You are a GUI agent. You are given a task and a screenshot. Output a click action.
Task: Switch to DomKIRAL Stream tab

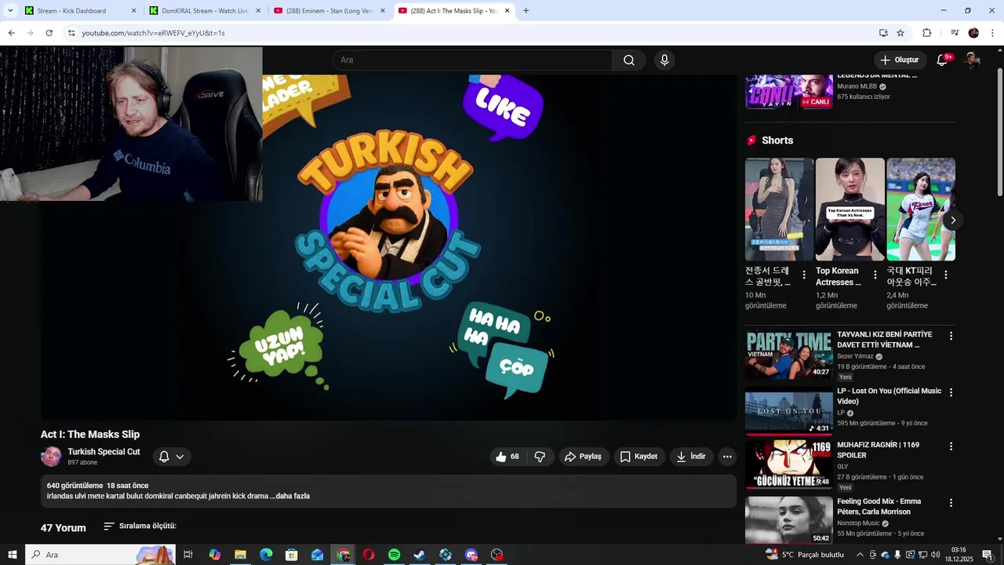tap(204, 11)
